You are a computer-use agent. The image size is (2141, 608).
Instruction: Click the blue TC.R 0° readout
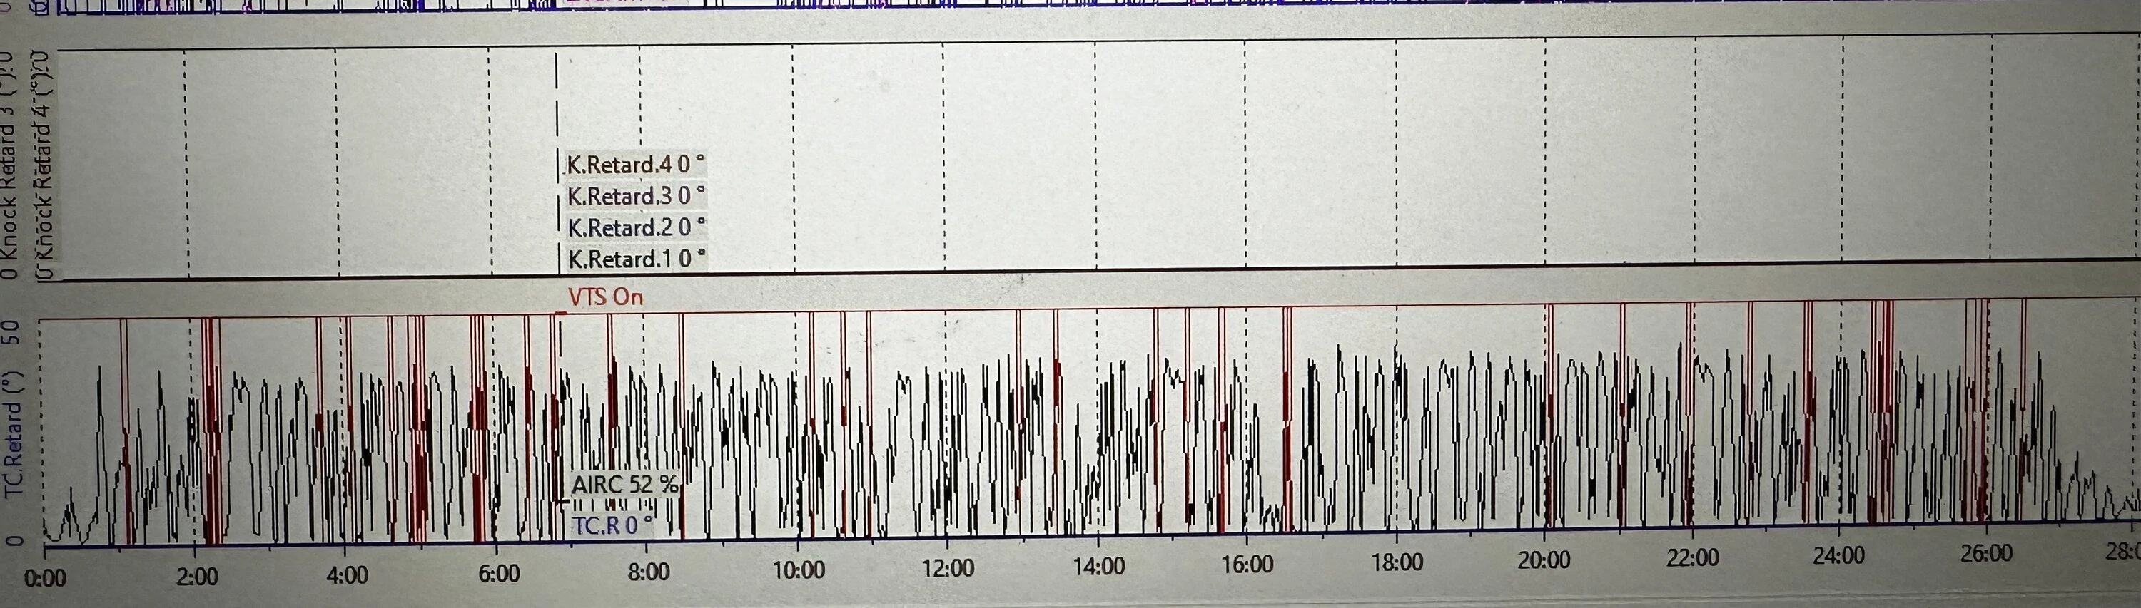[x=612, y=525]
